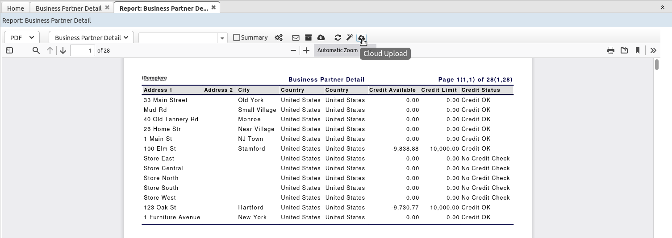Open find-in-document magnifier icon
Image resolution: width=672 pixels, height=238 pixels.
pyautogui.click(x=36, y=50)
